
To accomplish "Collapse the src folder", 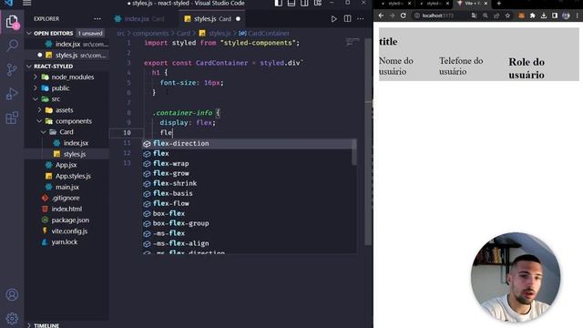I will pos(36,99).
